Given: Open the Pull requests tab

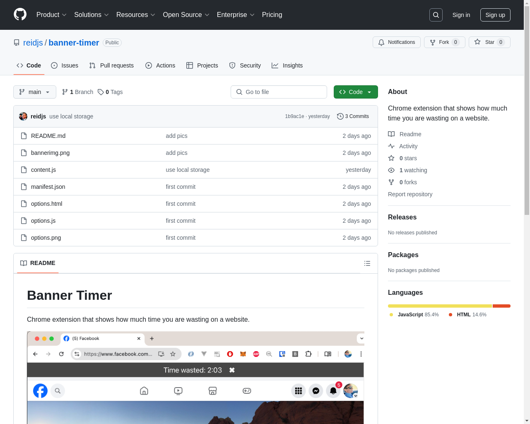Looking at the screenshot, I should pos(111,65).
